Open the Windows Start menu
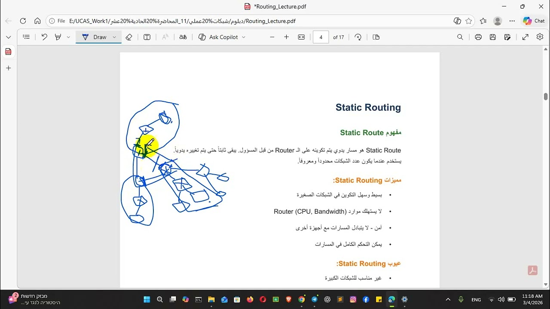 (x=147, y=299)
